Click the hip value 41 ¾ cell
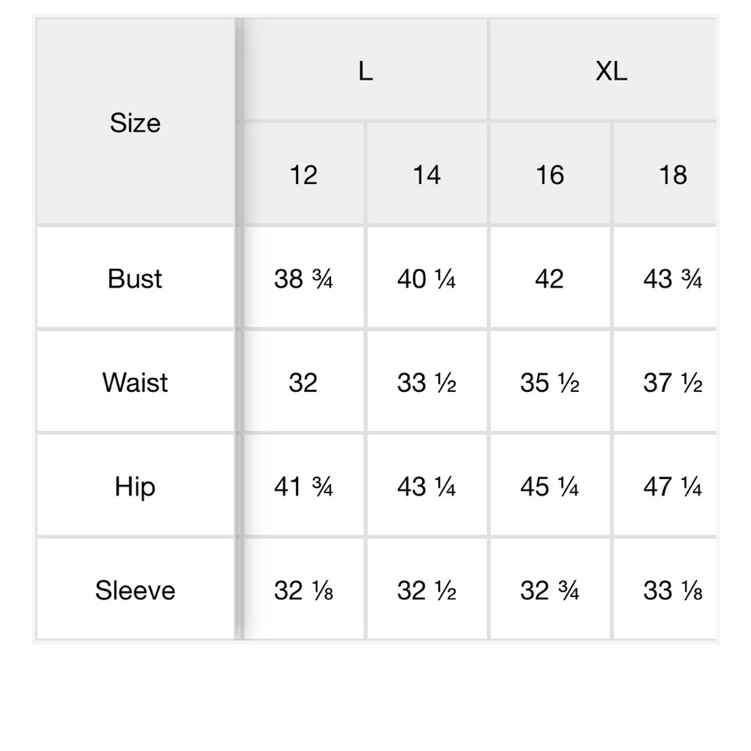The width and height of the screenshot is (751, 751). pos(303,486)
